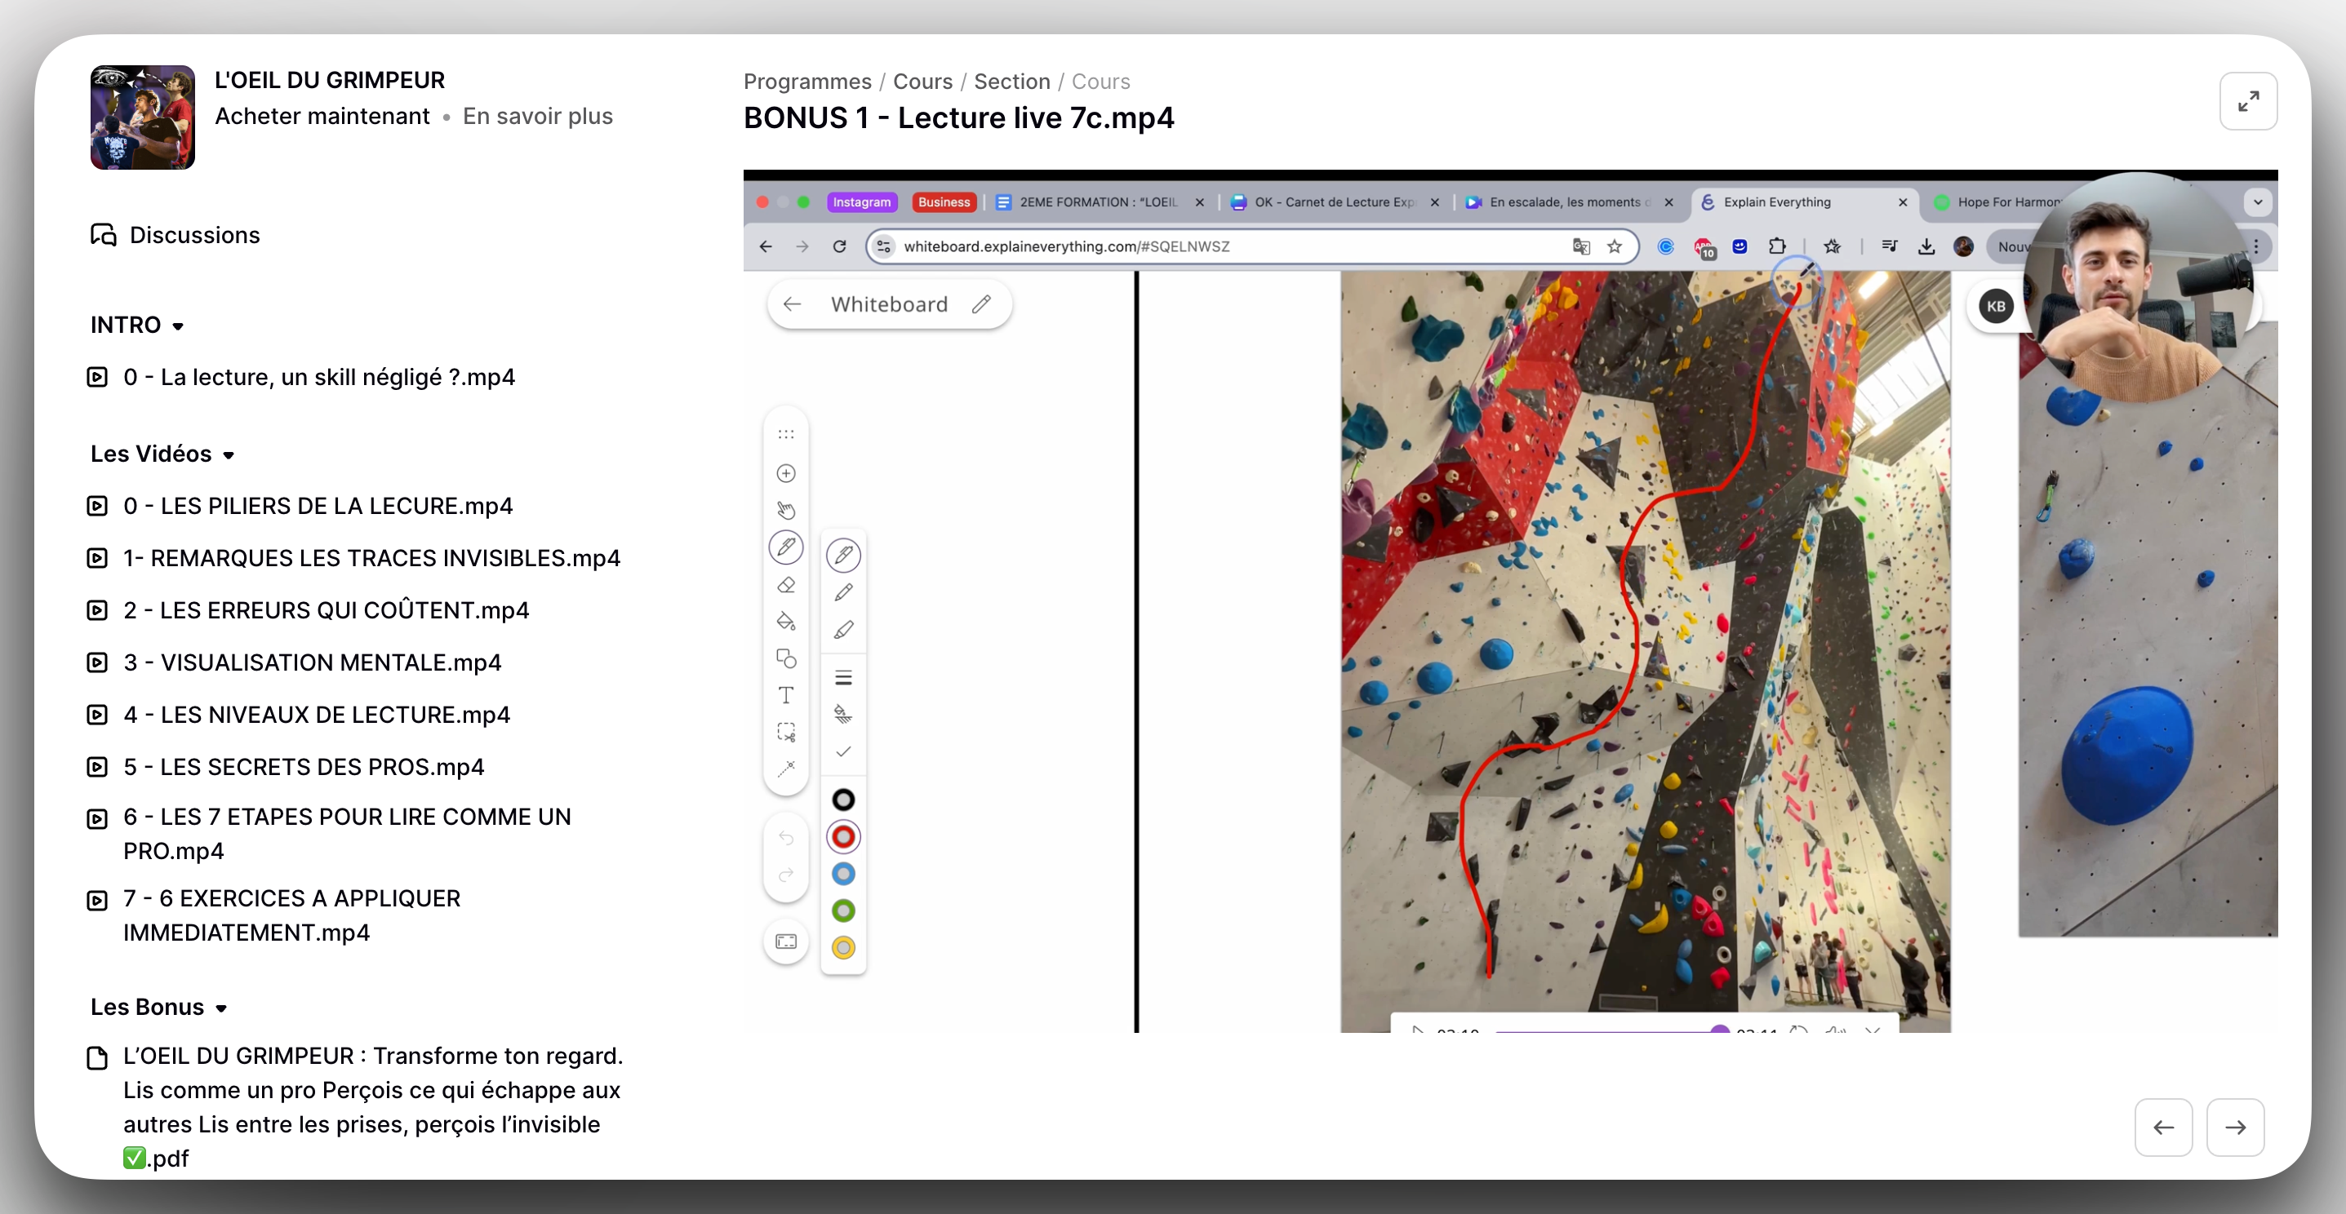This screenshot has width=2346, height=1214.
Task: Select the hand pan tool
Action: coord(786,511)
